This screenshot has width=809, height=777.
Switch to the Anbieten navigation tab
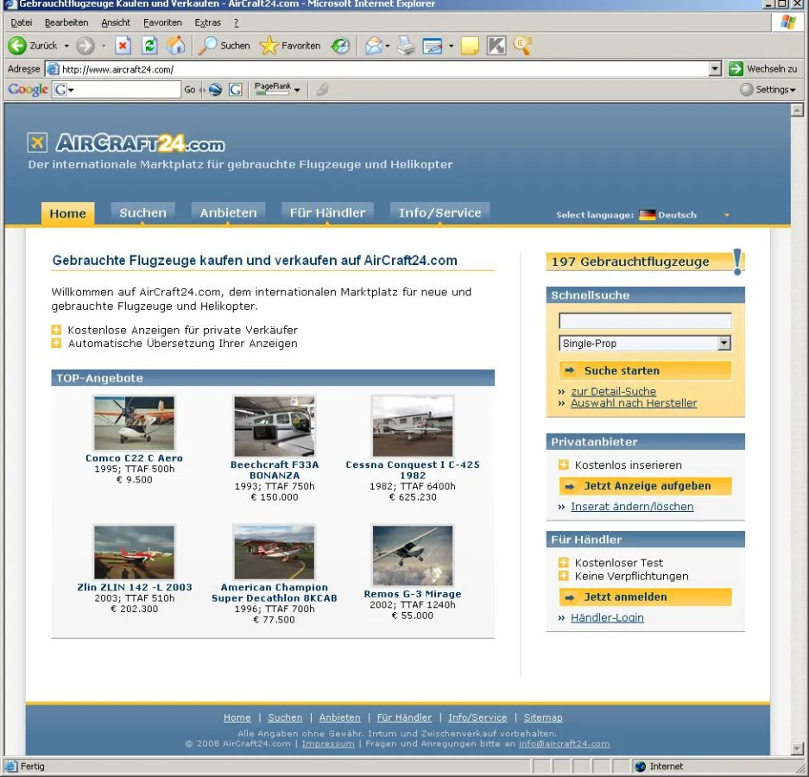click(227, 212)
